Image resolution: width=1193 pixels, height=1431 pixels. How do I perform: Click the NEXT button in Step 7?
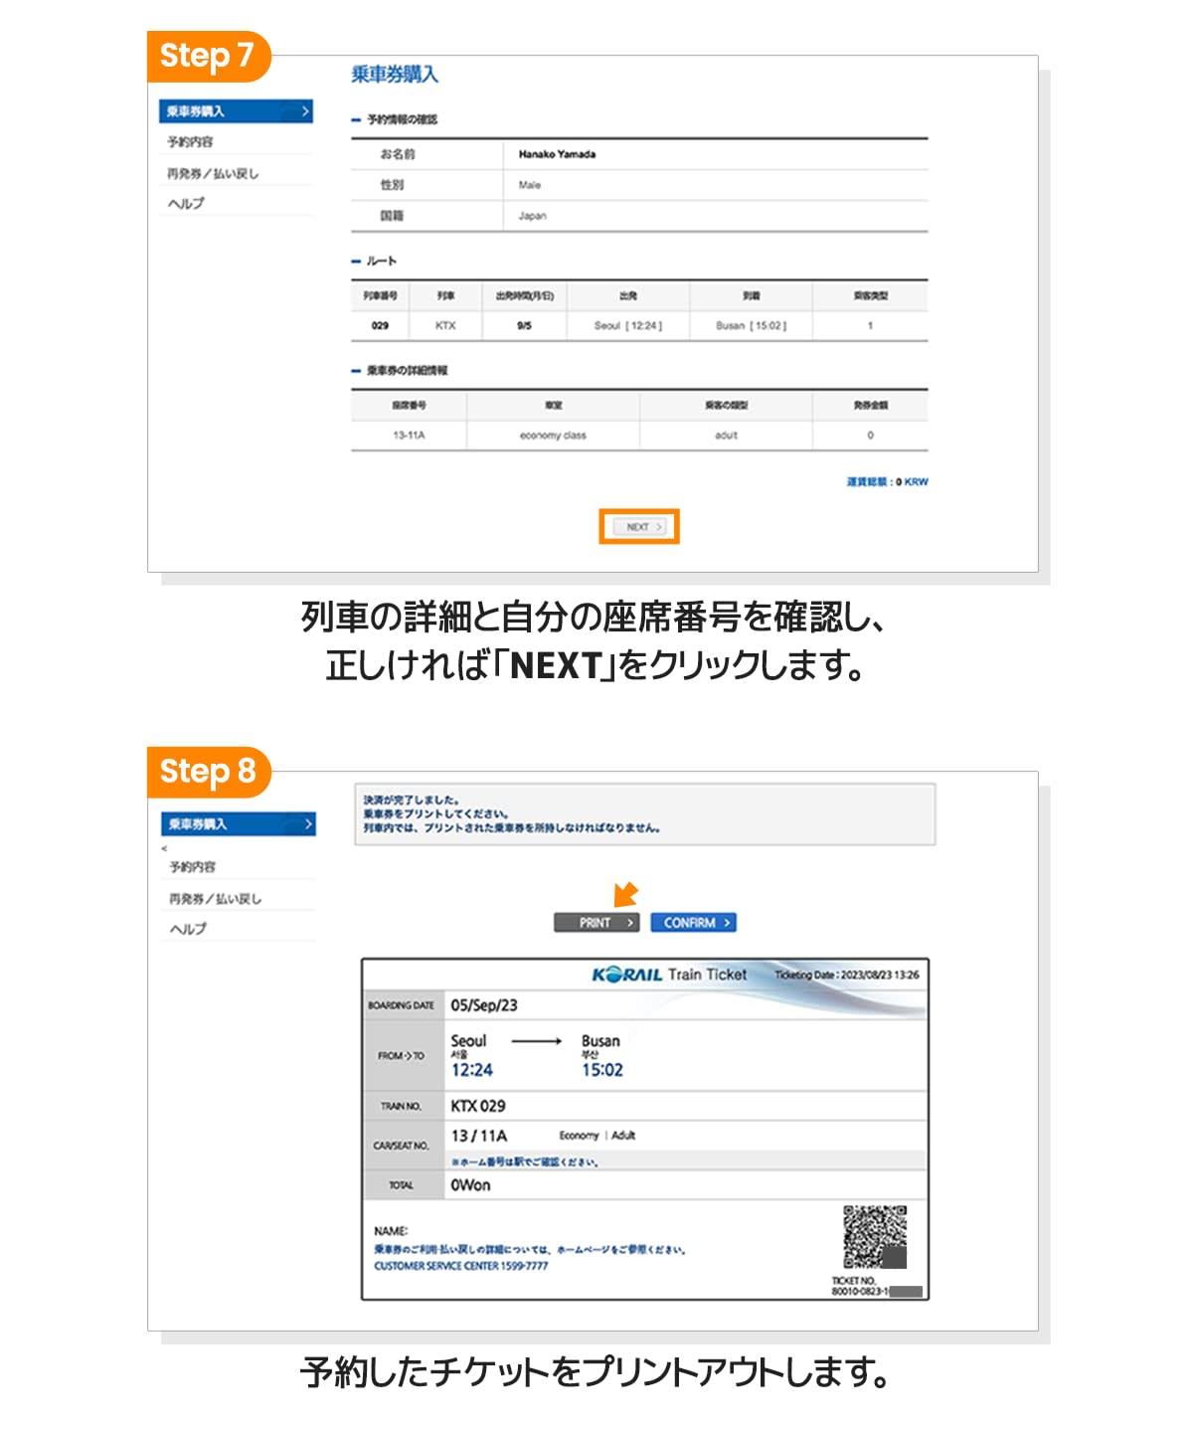point(638,527)
